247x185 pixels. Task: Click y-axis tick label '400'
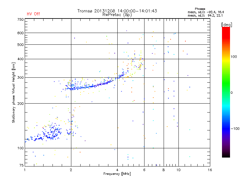[20, 59]
